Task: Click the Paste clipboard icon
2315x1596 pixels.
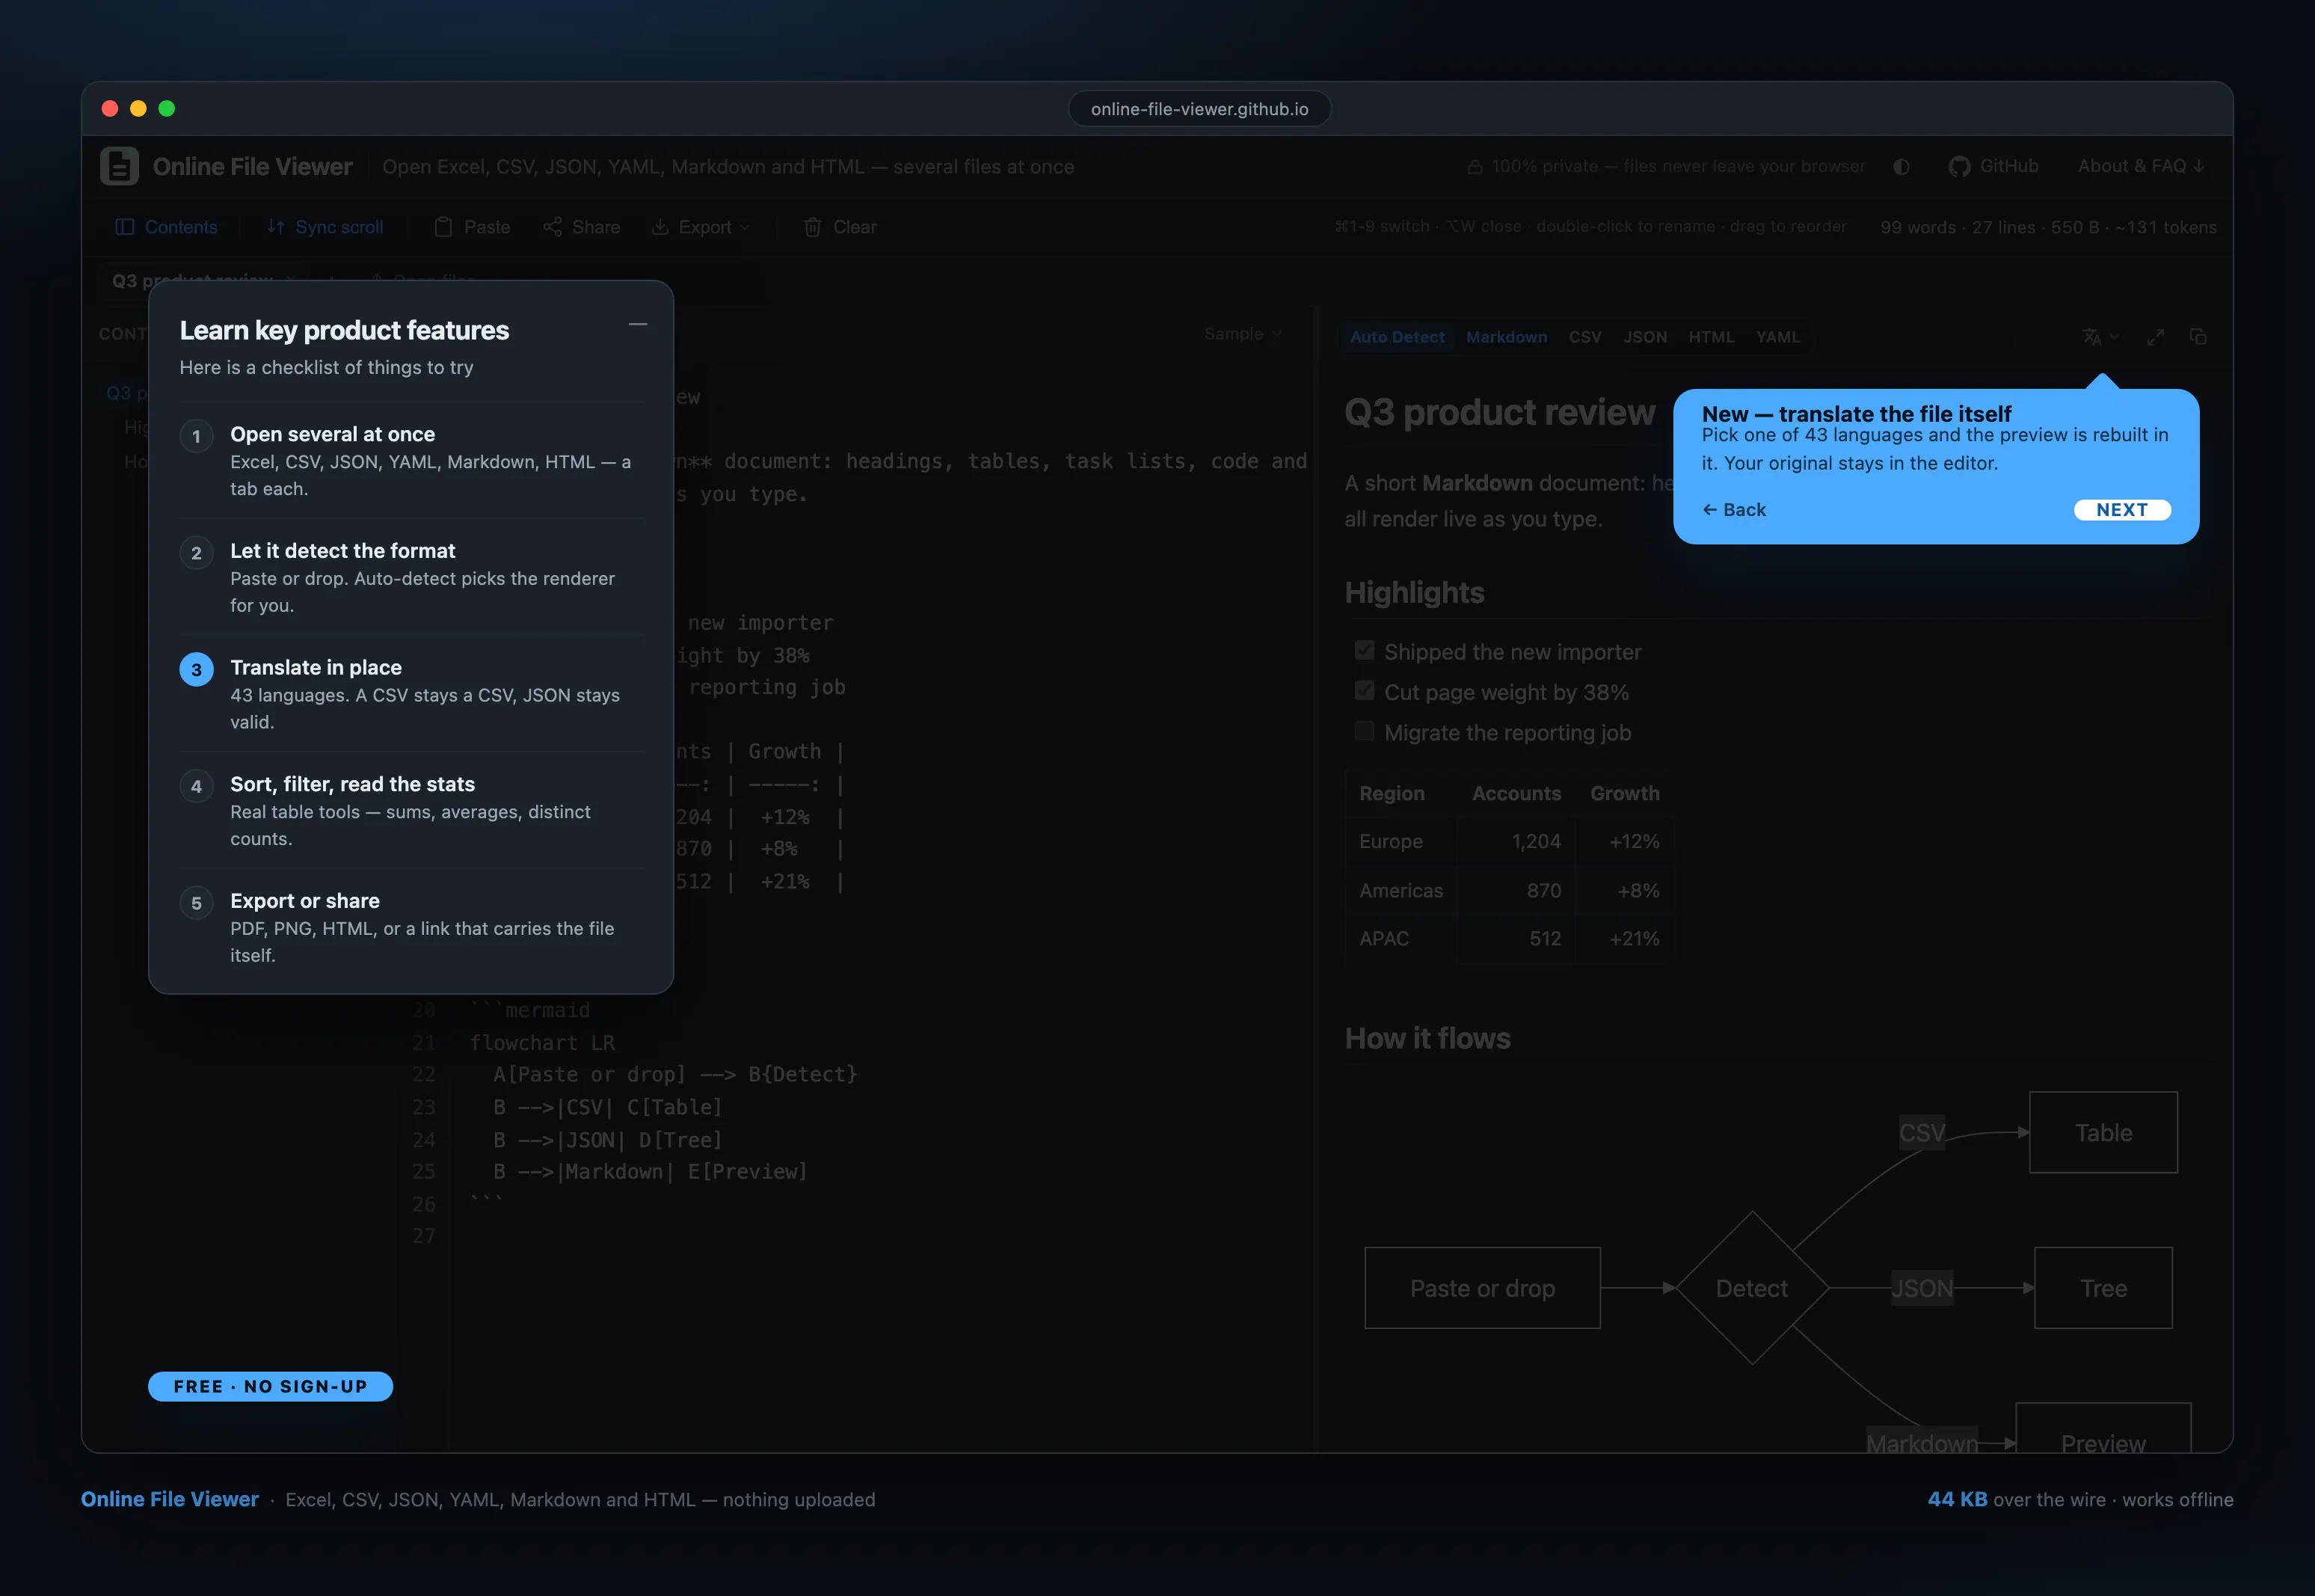Action: (x=443, y=227)
